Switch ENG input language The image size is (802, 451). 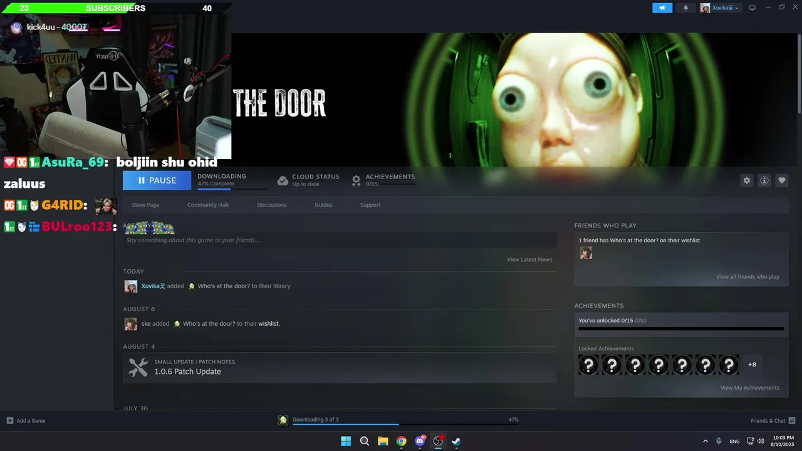pos(734,442)
